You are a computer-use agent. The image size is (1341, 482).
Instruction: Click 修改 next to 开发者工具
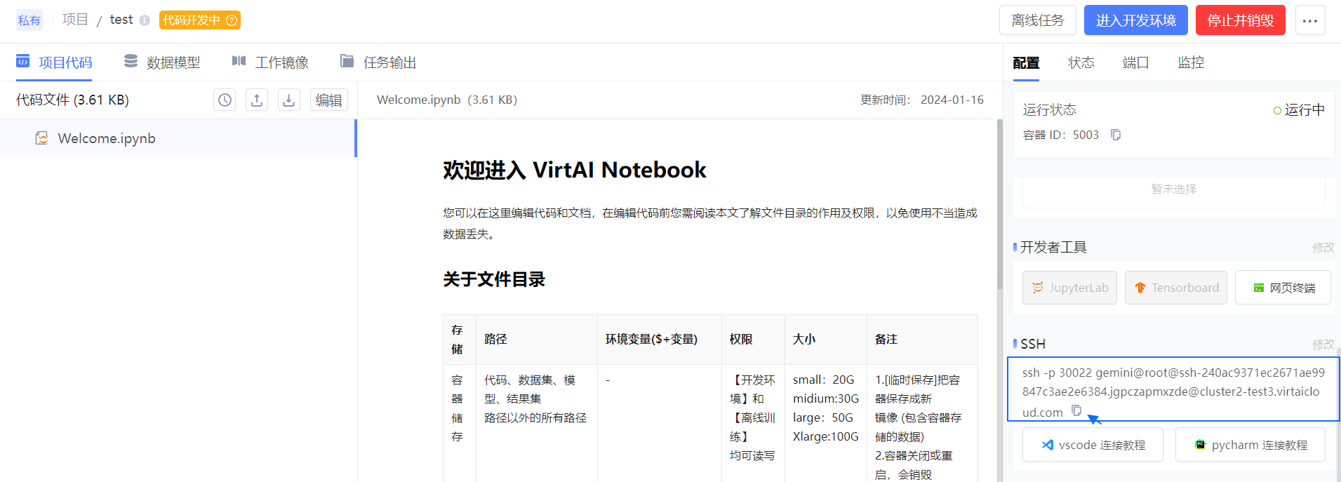click(1323, 248)
